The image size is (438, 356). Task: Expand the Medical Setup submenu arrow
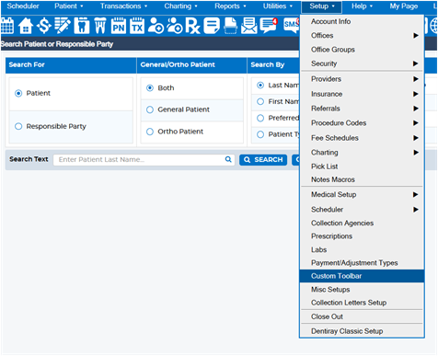coord(416,195)
